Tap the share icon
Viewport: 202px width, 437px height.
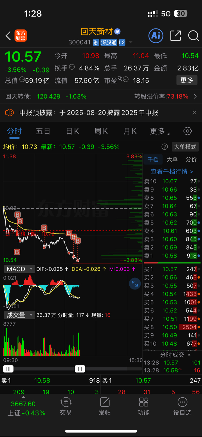[175, 36]
